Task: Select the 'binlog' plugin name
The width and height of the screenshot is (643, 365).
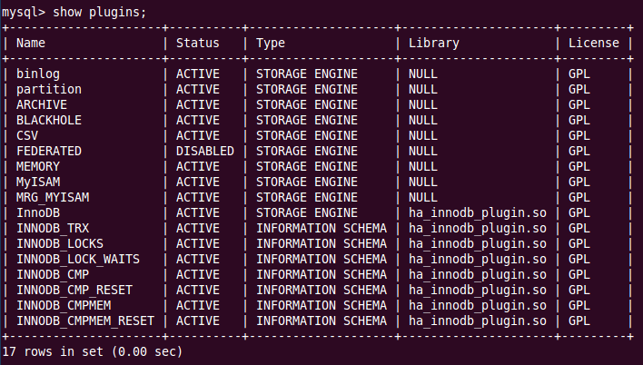Action: (38, 74)
